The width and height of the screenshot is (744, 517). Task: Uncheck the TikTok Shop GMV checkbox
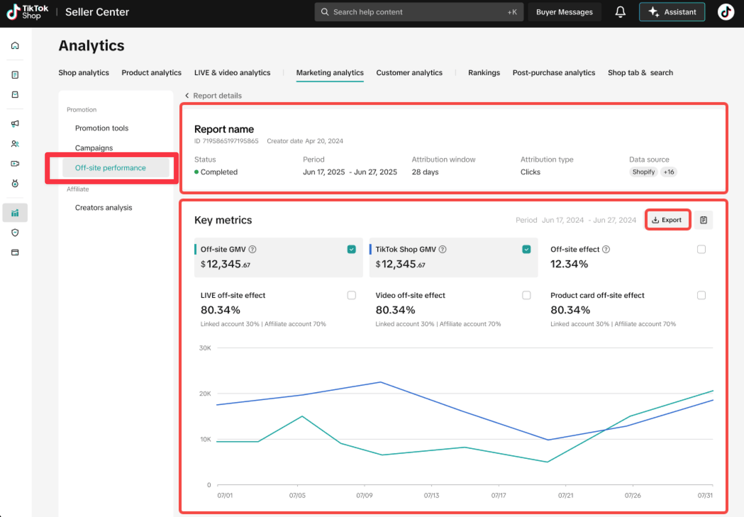coord(526,249)
